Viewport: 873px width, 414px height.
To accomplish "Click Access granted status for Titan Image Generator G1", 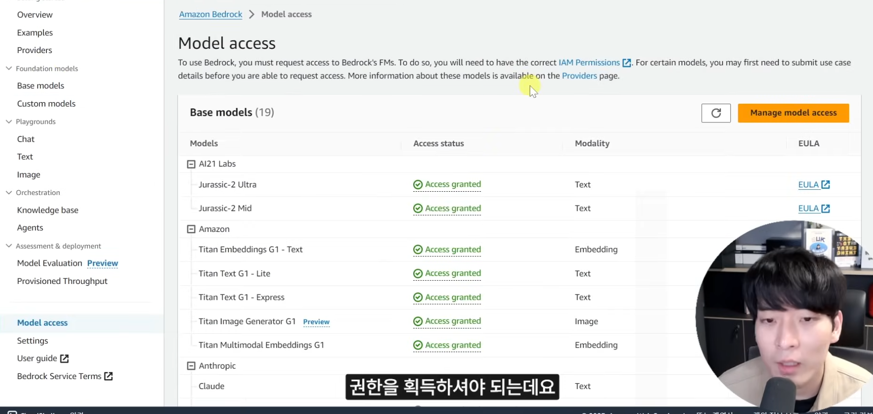I will click(x=447, y=321).
